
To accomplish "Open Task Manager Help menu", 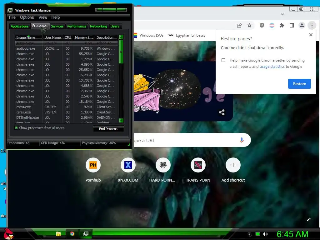I will pyautogui.click(x=56, y=17).
